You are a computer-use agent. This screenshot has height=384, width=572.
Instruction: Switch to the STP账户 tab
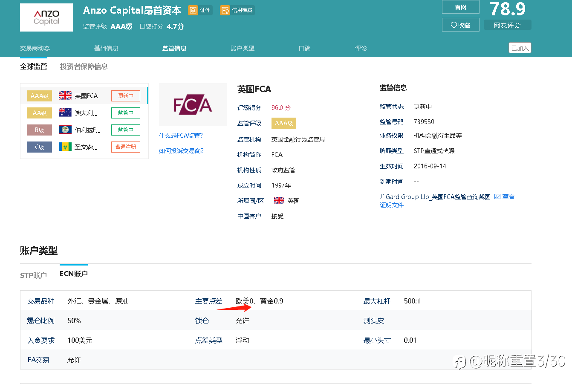pyautogui.click(x=33, y=275)
